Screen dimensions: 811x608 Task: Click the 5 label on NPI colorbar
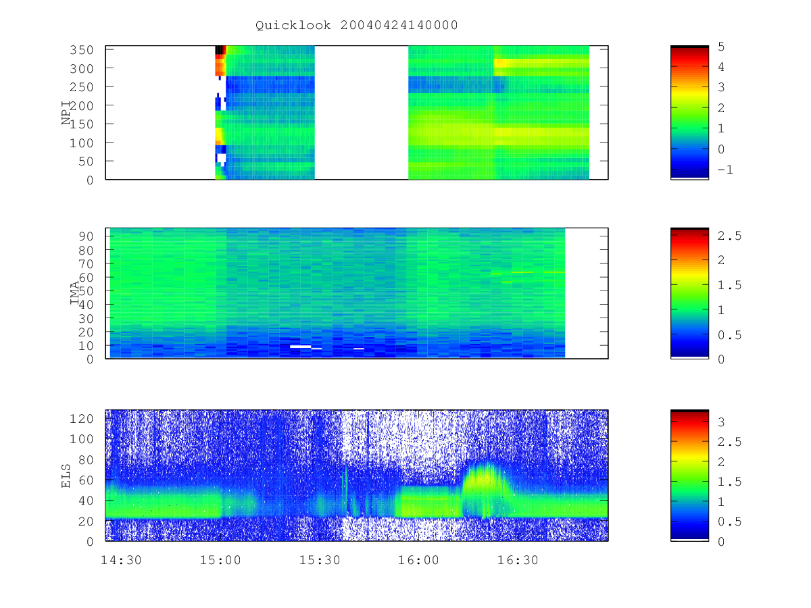click(x=721, y=47)
